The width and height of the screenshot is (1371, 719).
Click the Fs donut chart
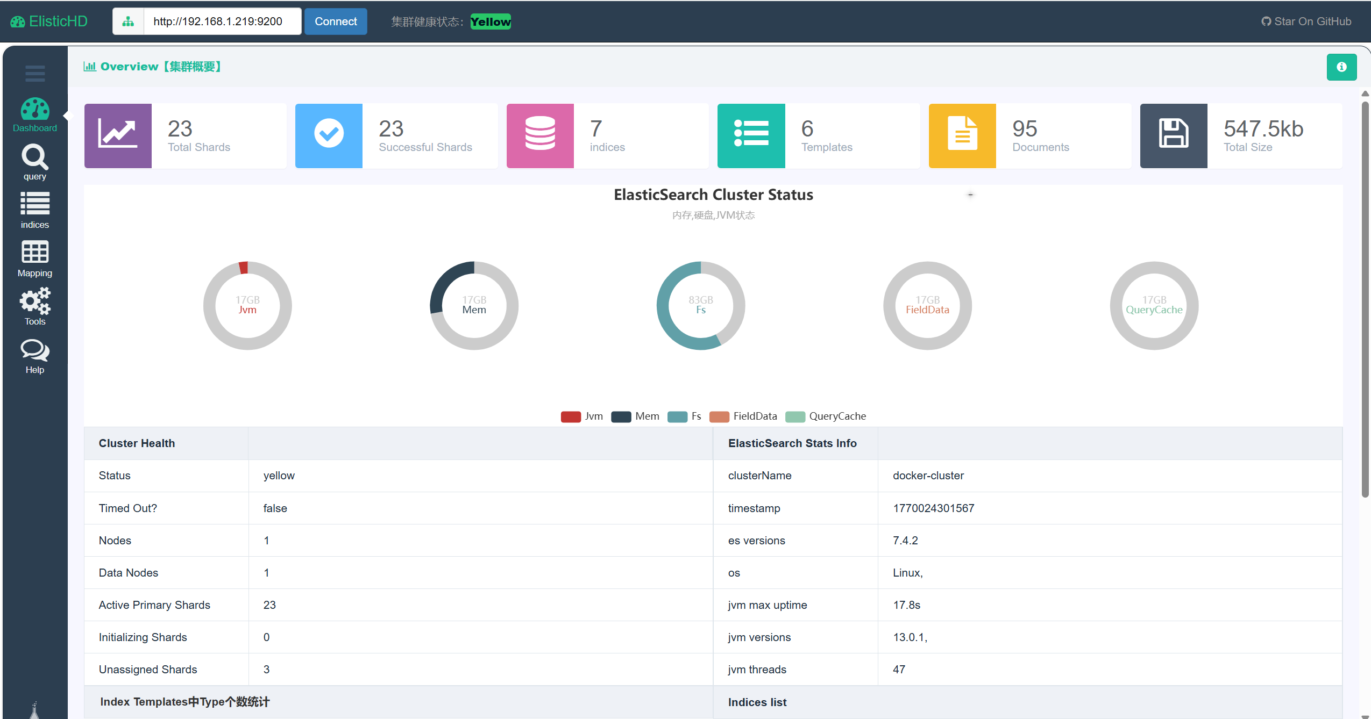click(x=663, y=306)
